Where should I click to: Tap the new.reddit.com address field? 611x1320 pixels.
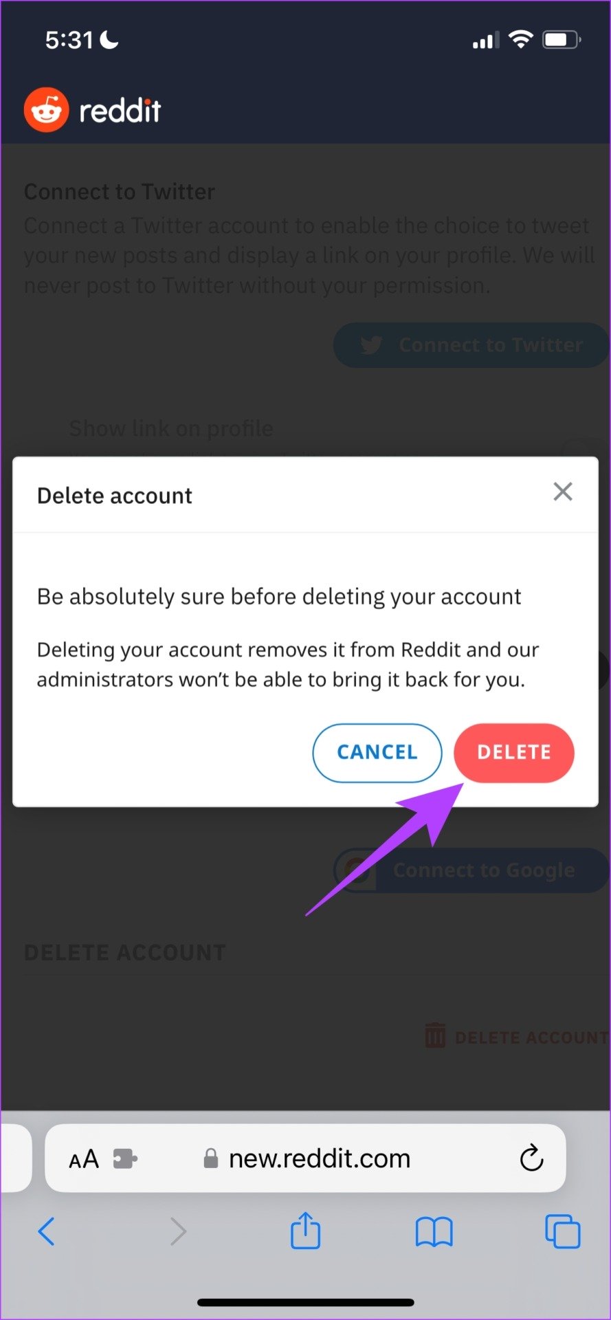(305, 1158)
